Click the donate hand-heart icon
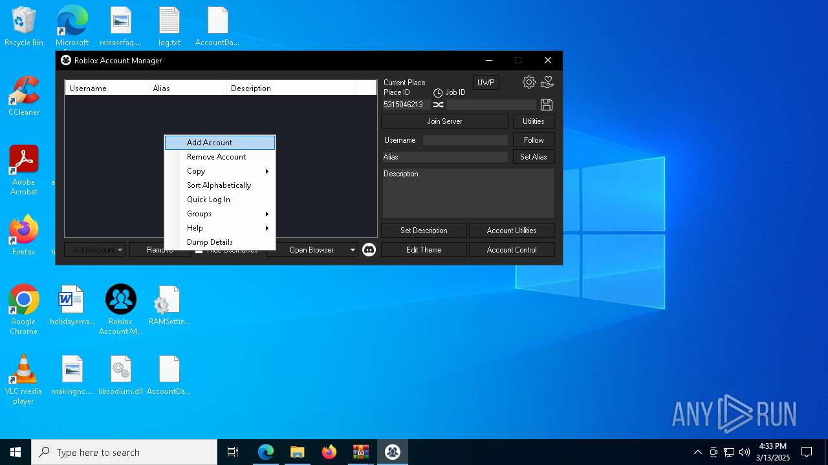The image size is (828, 465). coord(547,82)
